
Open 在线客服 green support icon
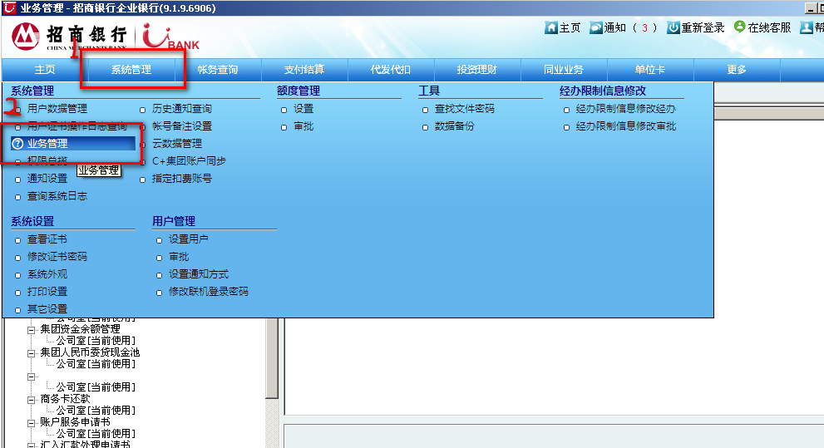pyautogui.click(x=739, y=27)
